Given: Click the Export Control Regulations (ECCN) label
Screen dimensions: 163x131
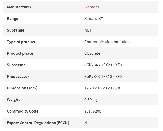Looking at the screenshot, I should tap(38, 123).
